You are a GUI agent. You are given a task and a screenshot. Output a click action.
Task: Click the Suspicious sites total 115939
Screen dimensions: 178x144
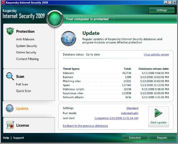click(126, 93)
